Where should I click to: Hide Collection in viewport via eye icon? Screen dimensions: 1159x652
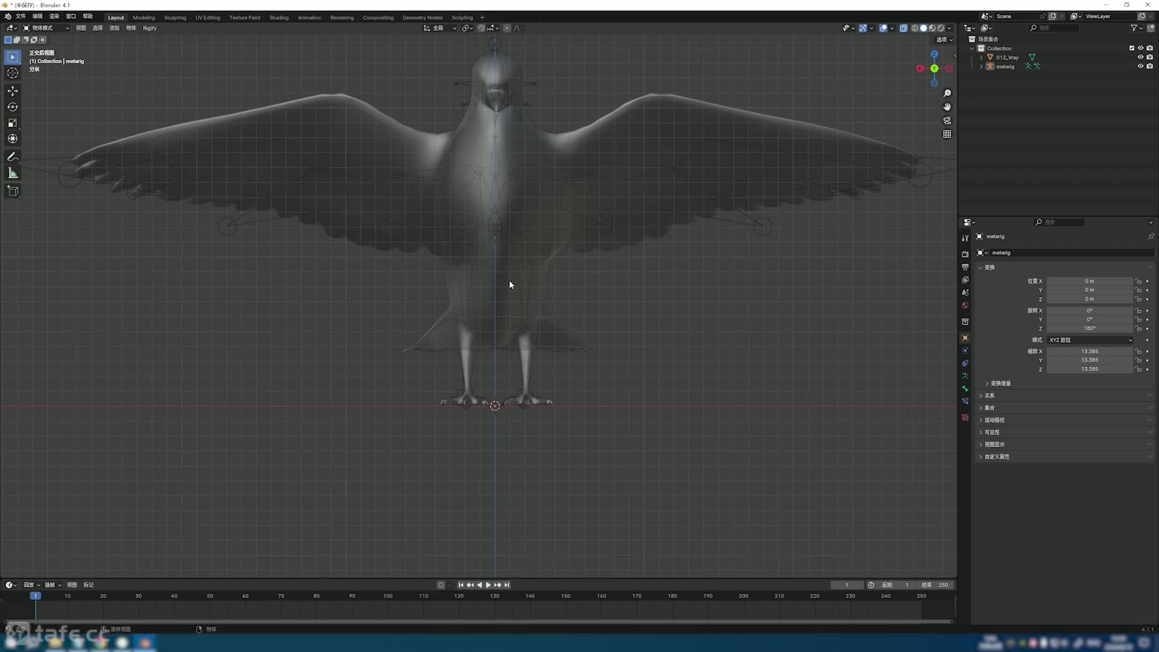click(x=1140, y=48)
